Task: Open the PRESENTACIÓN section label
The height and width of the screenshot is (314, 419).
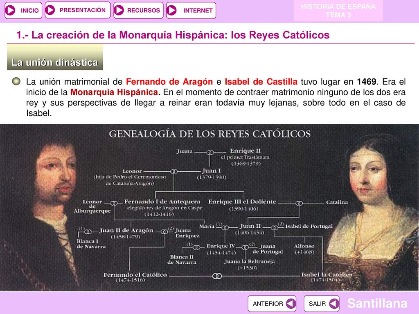Action: [83, 10]
